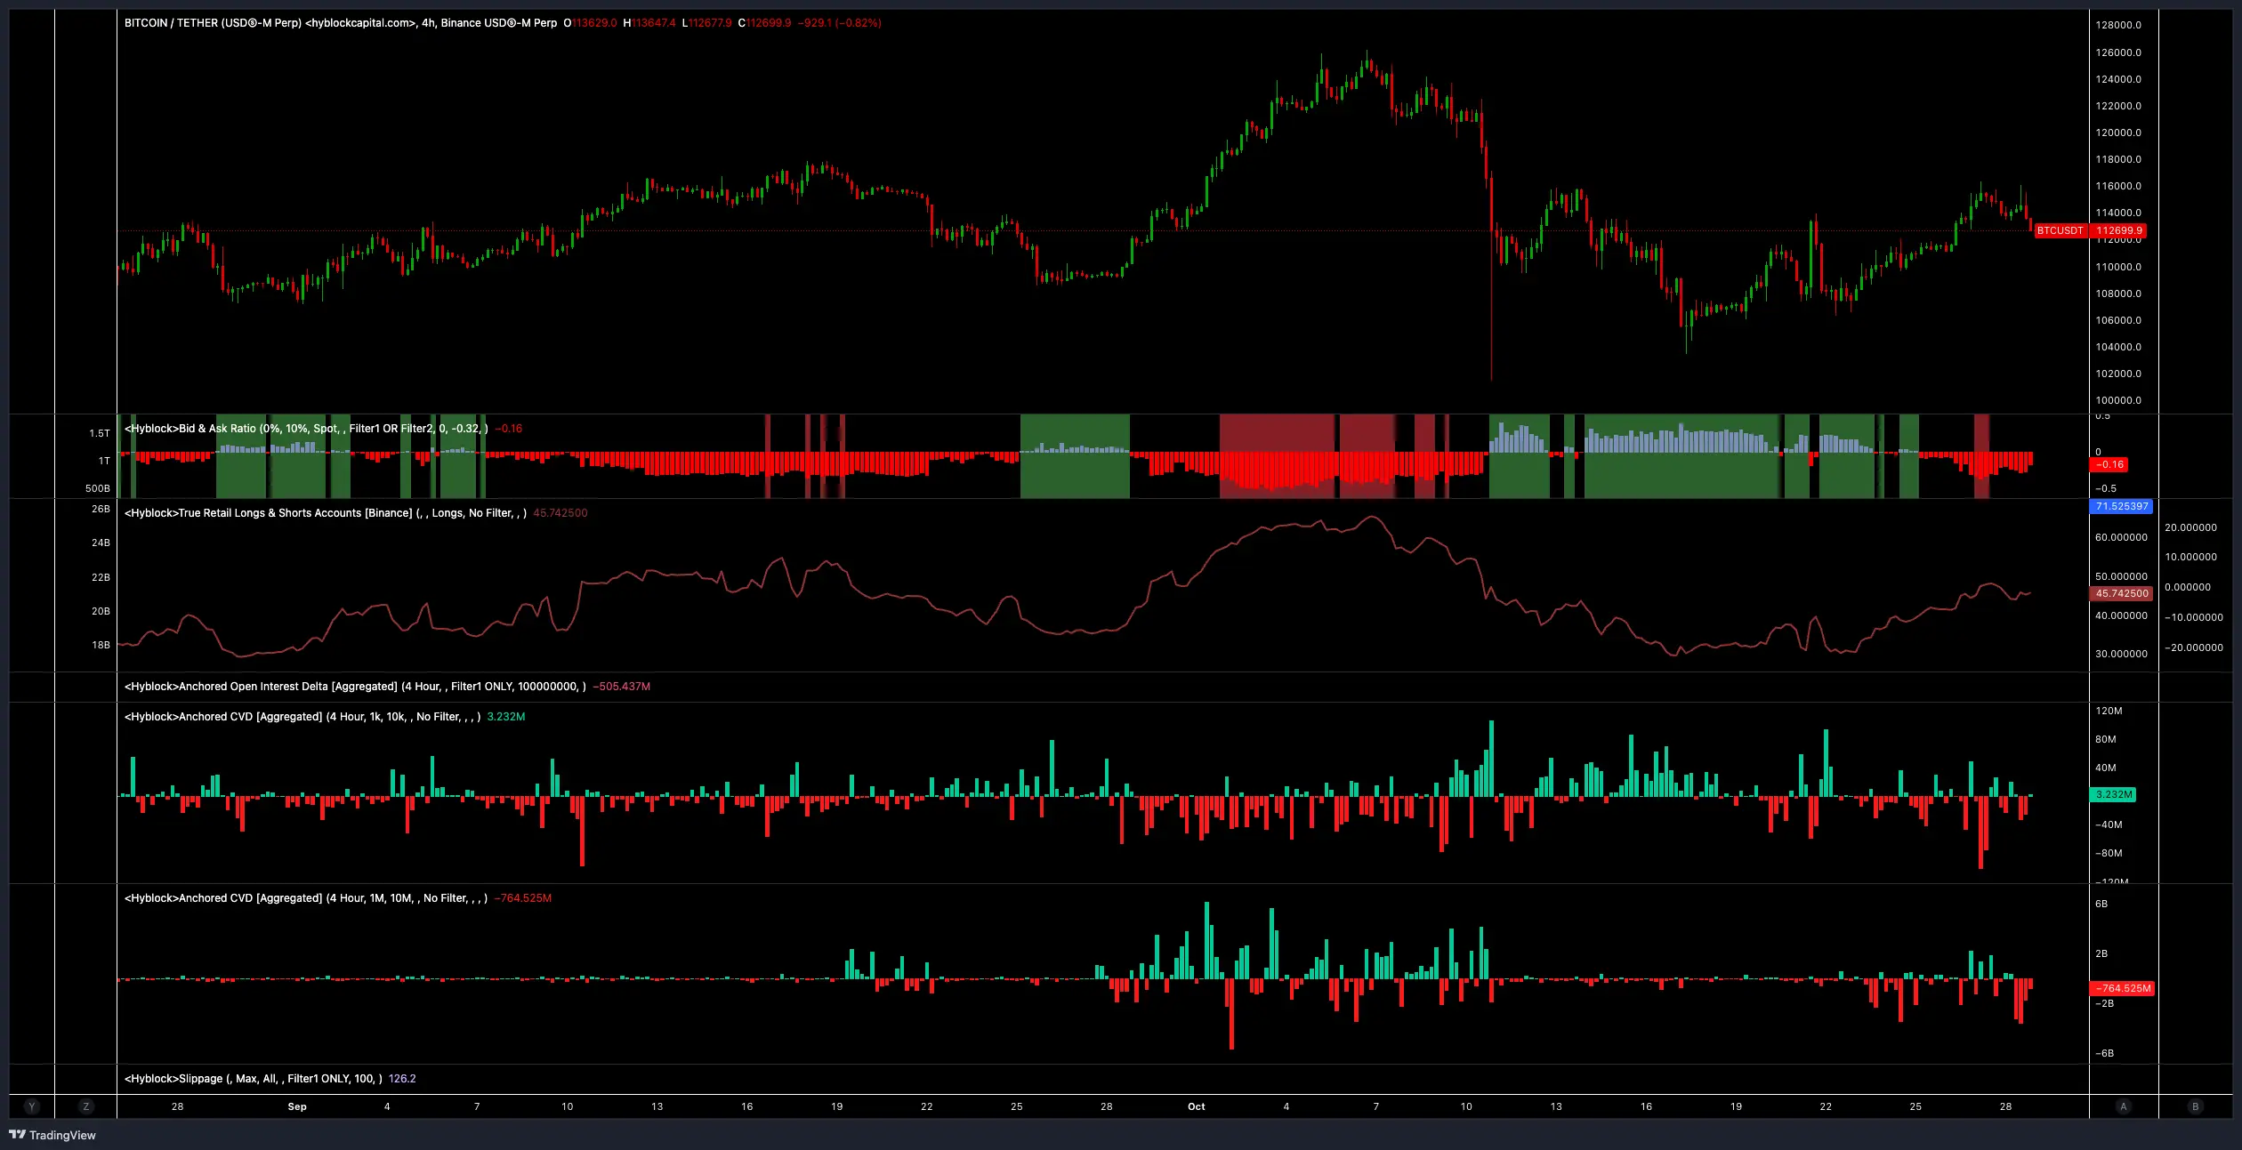The width and height of the screenshot is (2242, 1150).
Task: Click the blue 71.525397 value label
Action: coord(2121,506)
